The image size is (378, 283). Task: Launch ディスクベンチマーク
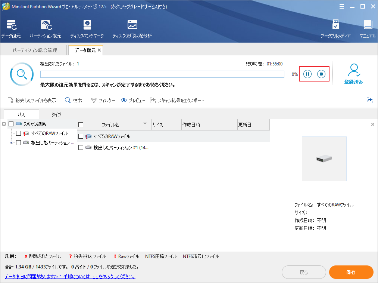(87, 29)
